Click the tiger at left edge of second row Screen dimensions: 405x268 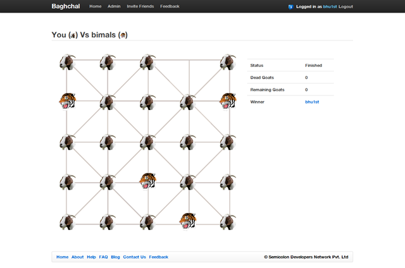click(x=68, y=101)
